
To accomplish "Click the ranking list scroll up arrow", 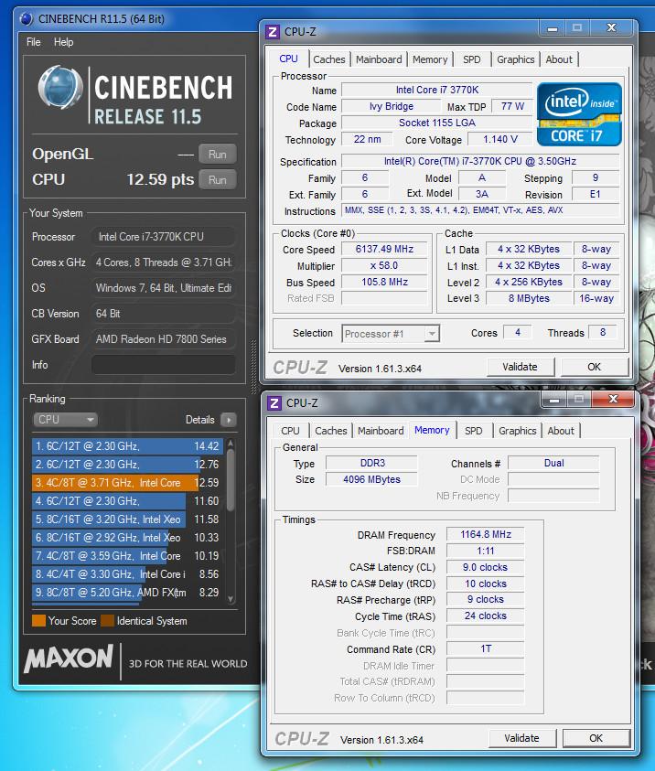I will coord(231,444).
